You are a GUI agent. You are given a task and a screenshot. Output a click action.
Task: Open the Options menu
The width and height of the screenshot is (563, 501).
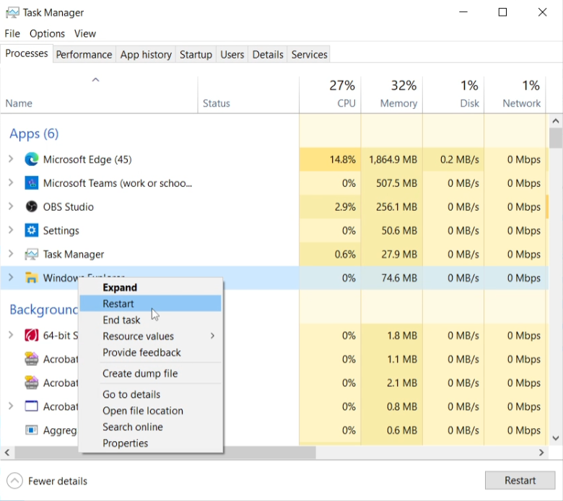(47, 33)
